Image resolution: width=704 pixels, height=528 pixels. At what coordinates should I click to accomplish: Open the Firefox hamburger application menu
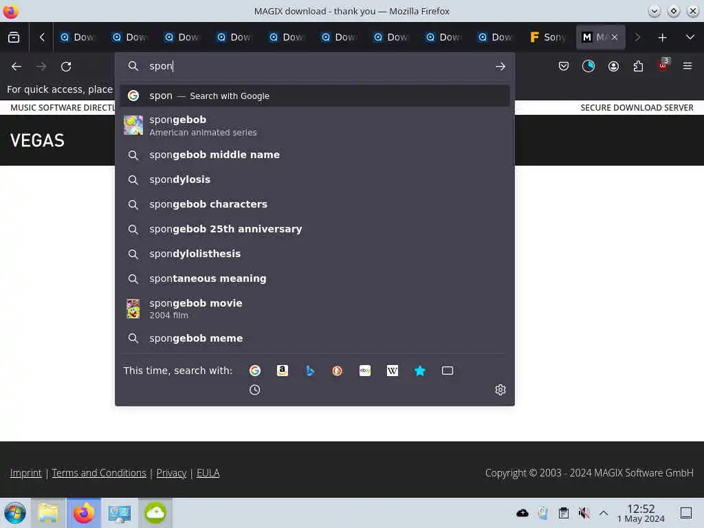click(x=687, y=67)
